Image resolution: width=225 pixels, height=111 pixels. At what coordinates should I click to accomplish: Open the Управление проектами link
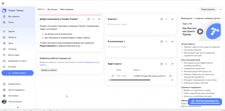click(192, 68)
